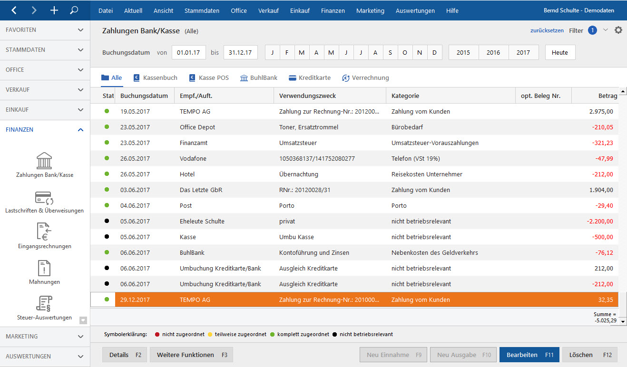Image resolution: width=627 pixels, height=367 pixels.
Task: Click amount 2.975,00 in TEMPO AG row
Action: [601, 111]
